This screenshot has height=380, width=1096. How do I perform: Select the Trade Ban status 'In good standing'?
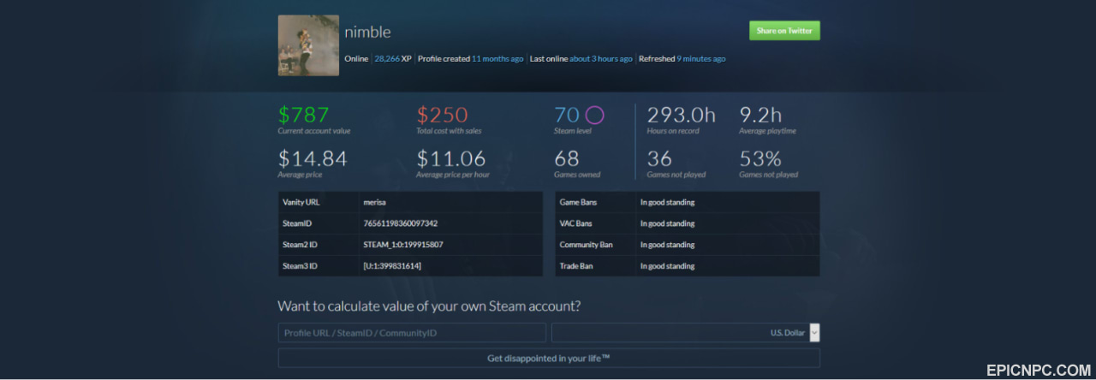[668, 266]
